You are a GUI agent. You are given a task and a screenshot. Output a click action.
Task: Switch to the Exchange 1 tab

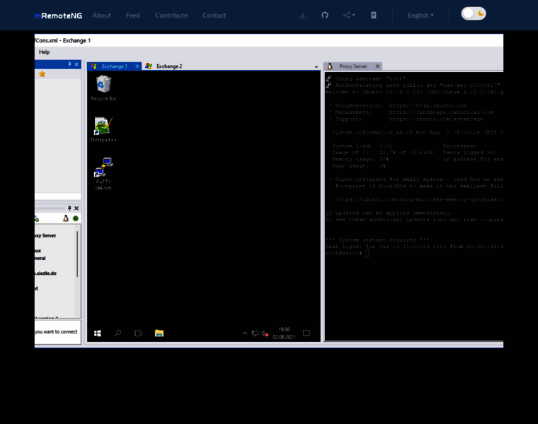coord(115,66)
